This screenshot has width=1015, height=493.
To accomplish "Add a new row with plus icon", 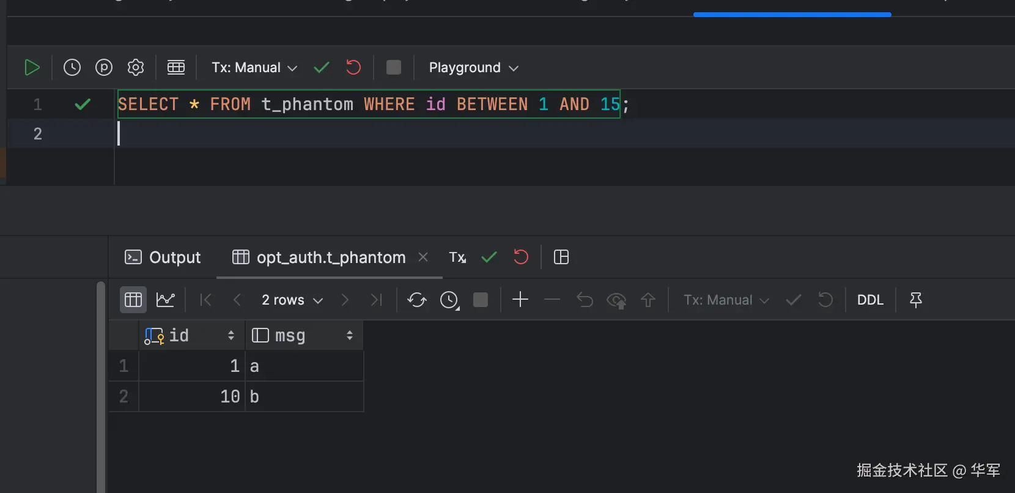I will point(520,300).
